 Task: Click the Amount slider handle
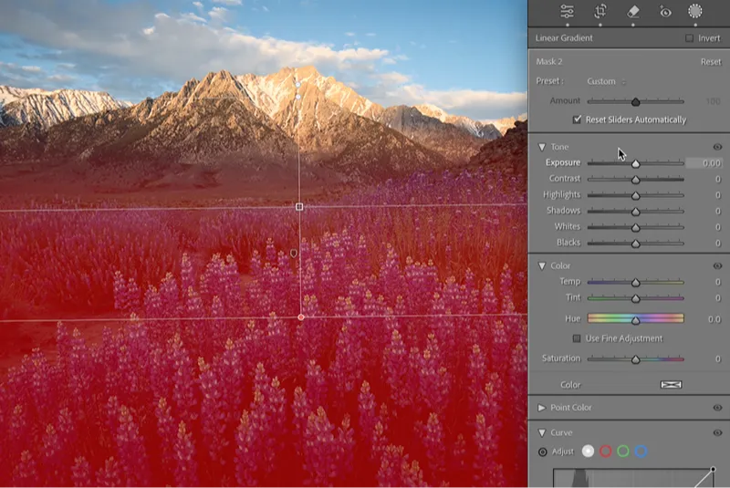click(x=635, y=101)
